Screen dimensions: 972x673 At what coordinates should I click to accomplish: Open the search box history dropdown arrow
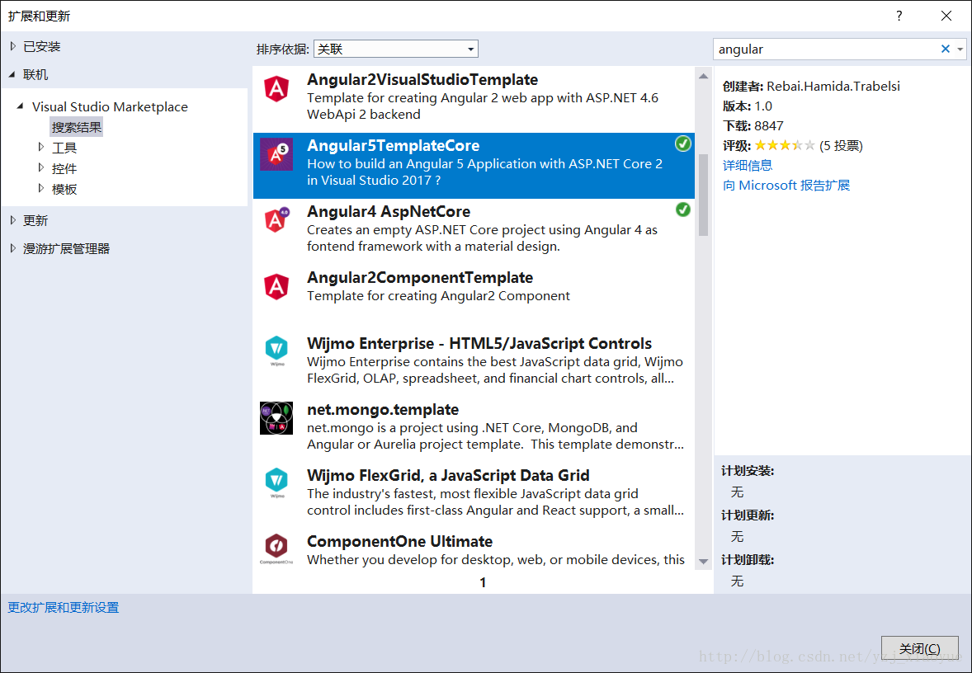[x=960, y=49]
